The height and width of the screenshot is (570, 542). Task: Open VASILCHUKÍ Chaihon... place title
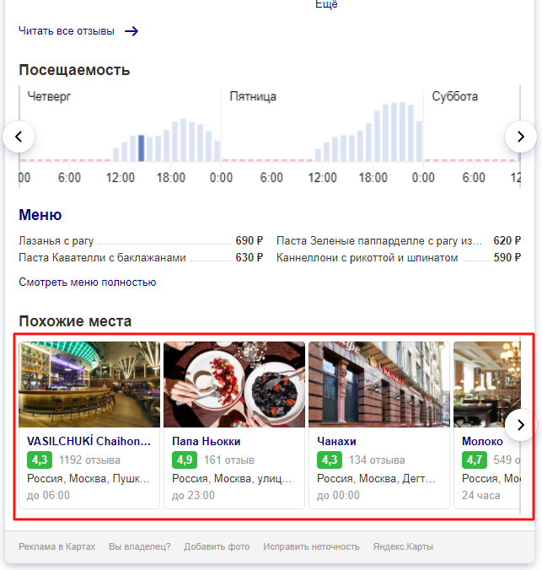89,441
